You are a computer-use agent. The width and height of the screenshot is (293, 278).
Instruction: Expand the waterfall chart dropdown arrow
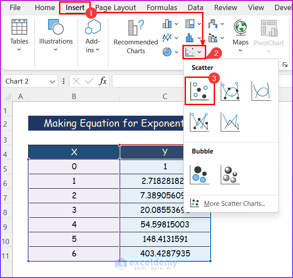[222, 24]
